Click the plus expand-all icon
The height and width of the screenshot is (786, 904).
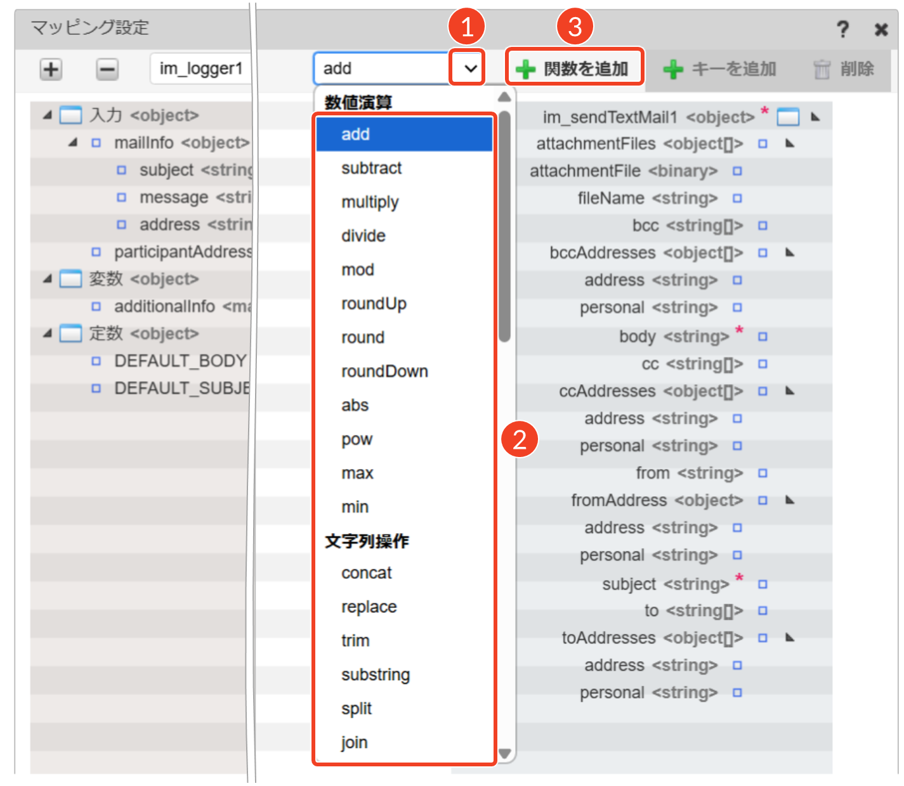tap(51, 69)
